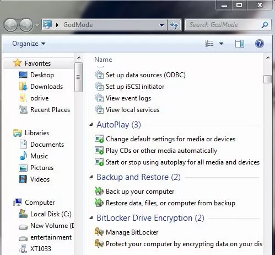Image resolution: width=275 pixels, height=255 pixels.
Task: Click the Back up your computer icon
Action: point(99,192)
